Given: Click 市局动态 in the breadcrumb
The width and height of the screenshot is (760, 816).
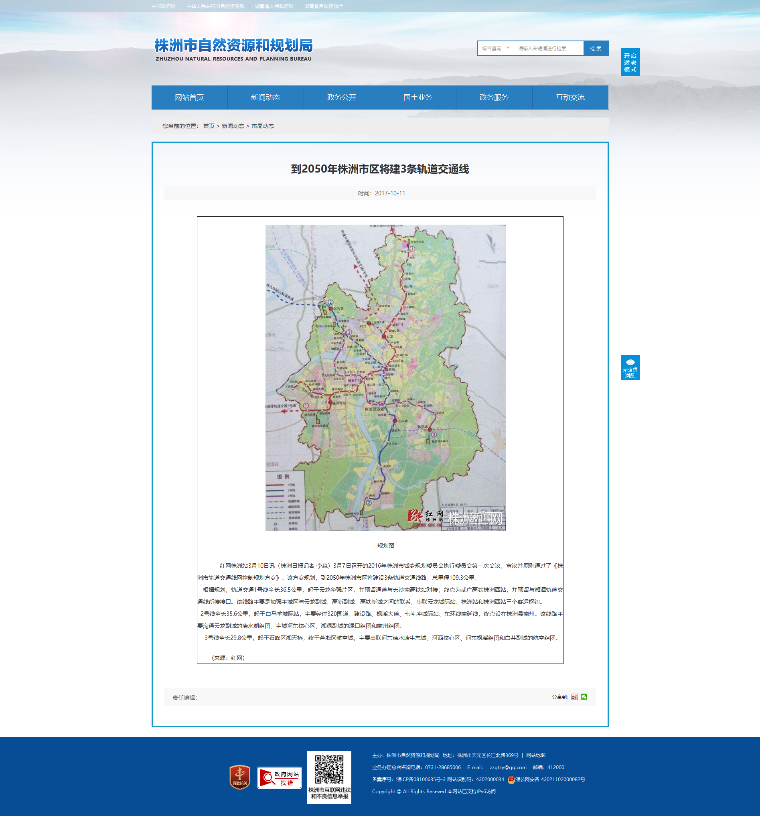Looking at the screenshot, I should tap(263, 126).
